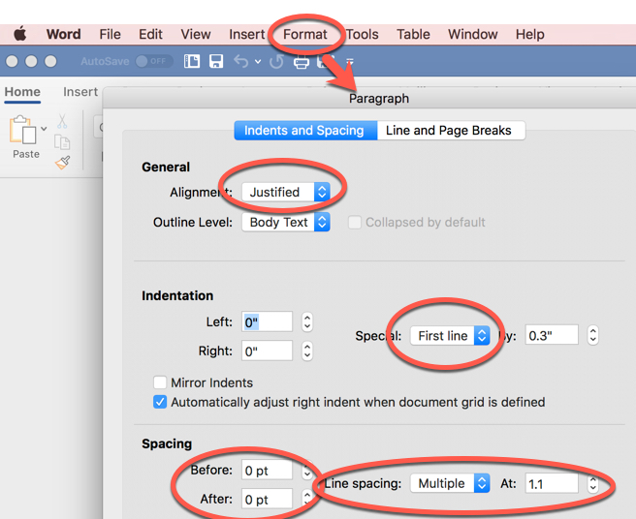Click the document template icon in toolbar
The image size is (636, 519).
pos(191,61)
